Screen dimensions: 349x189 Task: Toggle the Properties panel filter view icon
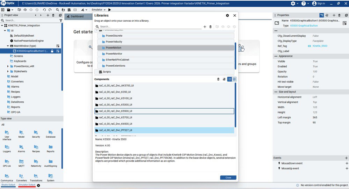pyautogui.click(x=321, y=15)
